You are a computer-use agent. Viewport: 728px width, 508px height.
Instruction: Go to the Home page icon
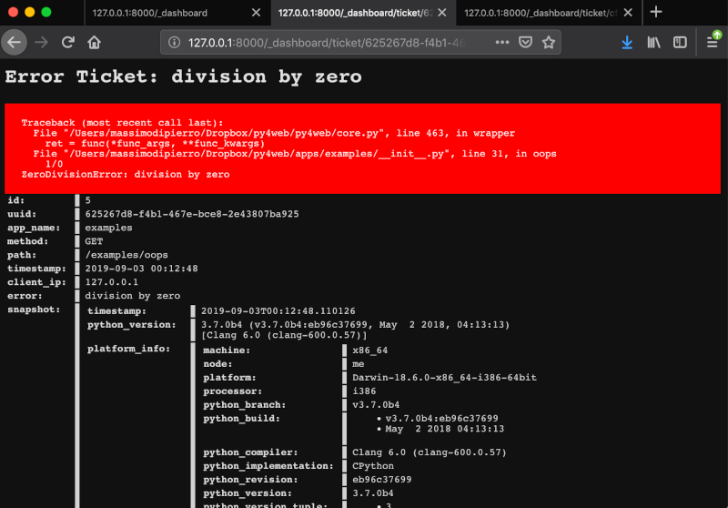tap(94, 43)
